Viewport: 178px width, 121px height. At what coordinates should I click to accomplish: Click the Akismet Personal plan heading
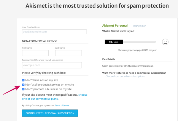pos(115,26)
